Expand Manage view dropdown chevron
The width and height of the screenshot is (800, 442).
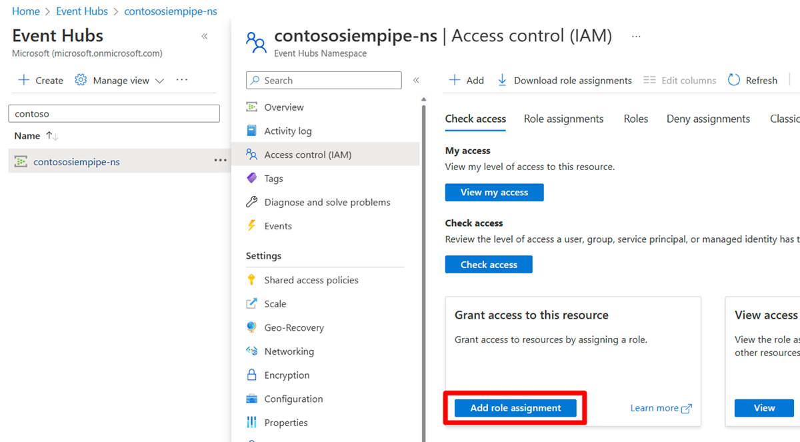coord(159,81)
